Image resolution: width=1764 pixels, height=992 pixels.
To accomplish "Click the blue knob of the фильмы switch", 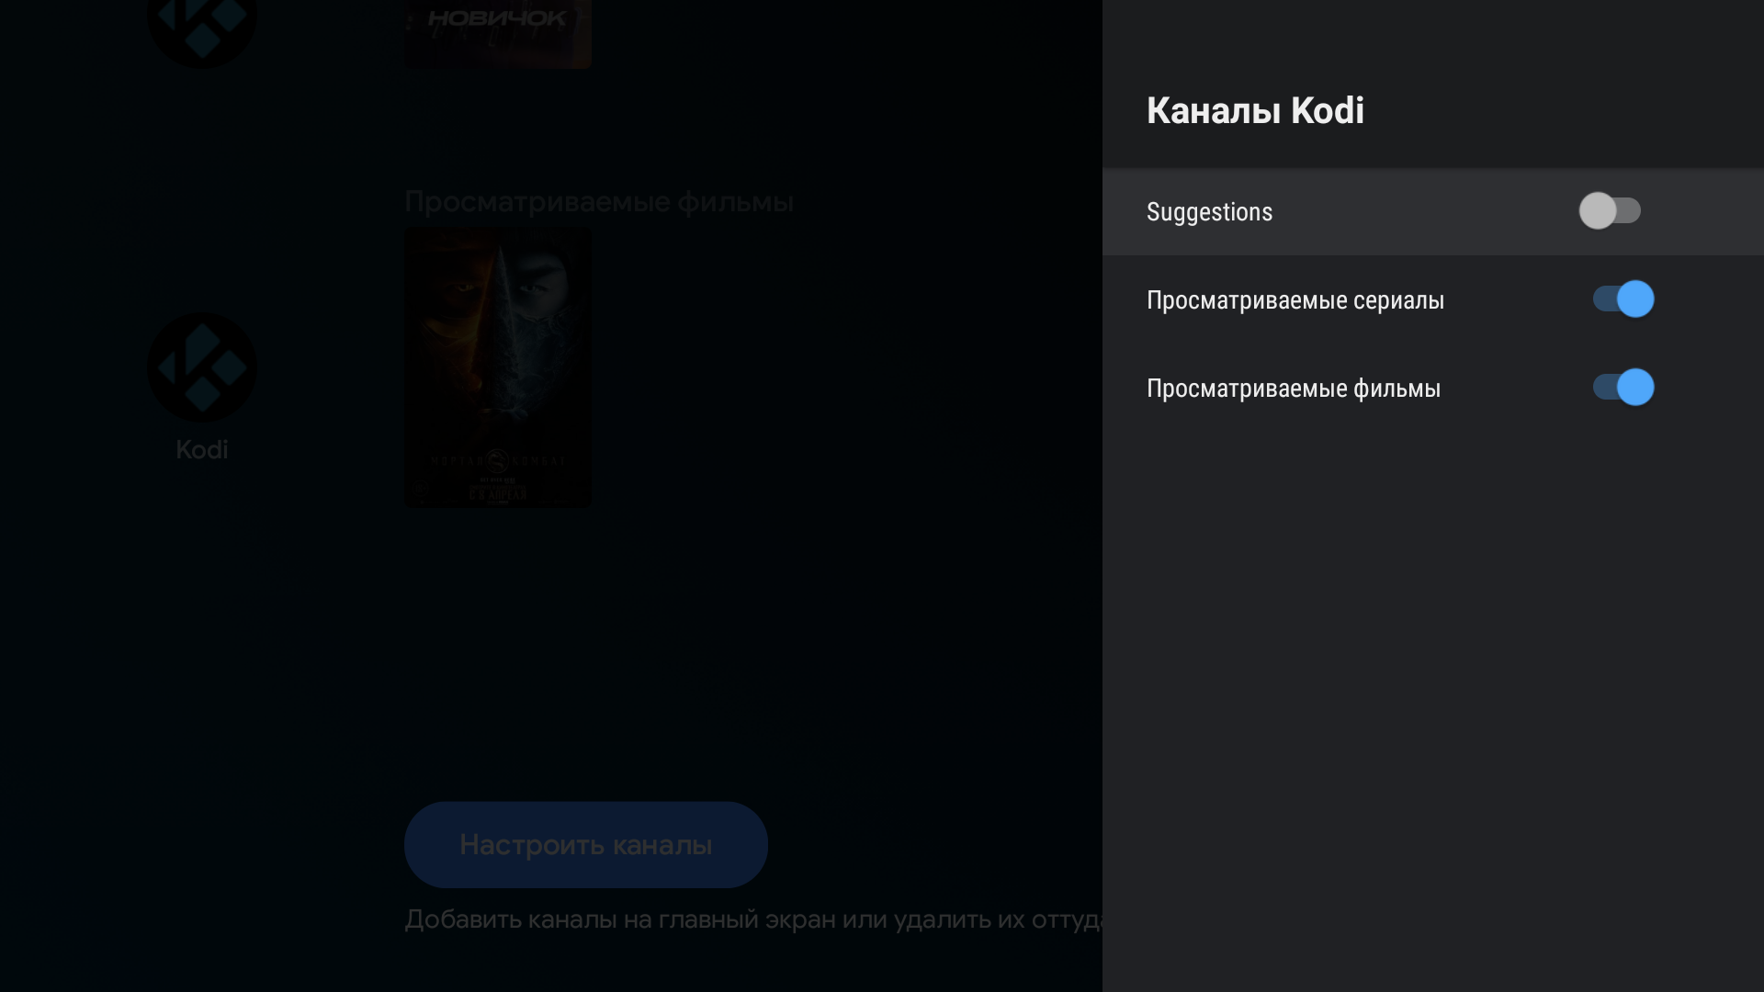I will [1635, 388].
